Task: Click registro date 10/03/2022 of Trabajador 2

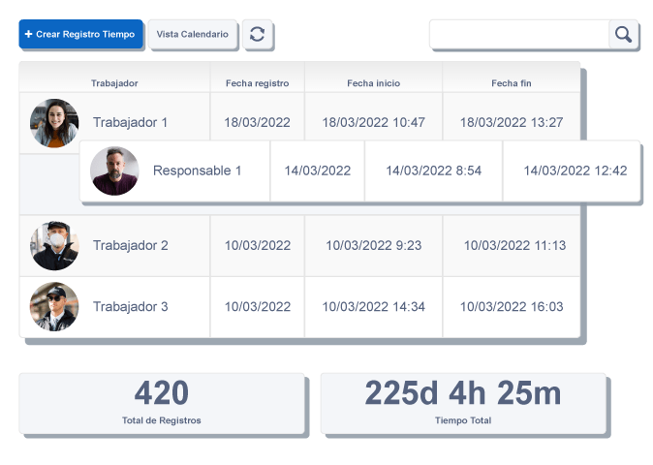Action: coord(258,246)
